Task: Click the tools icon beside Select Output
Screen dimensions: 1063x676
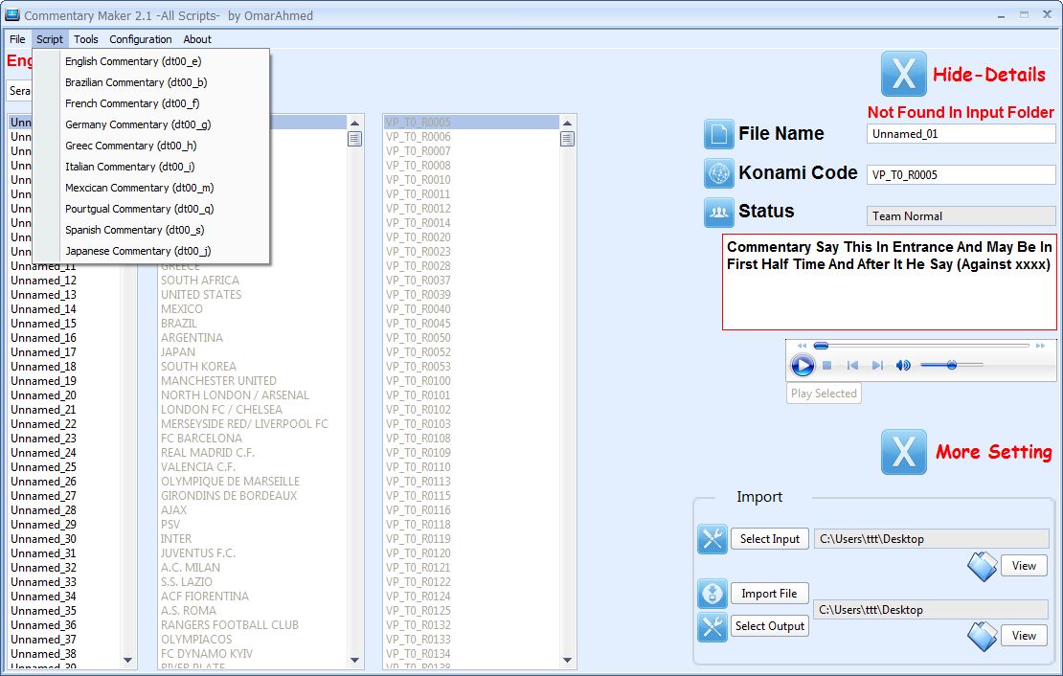Action: click(712, 626)
